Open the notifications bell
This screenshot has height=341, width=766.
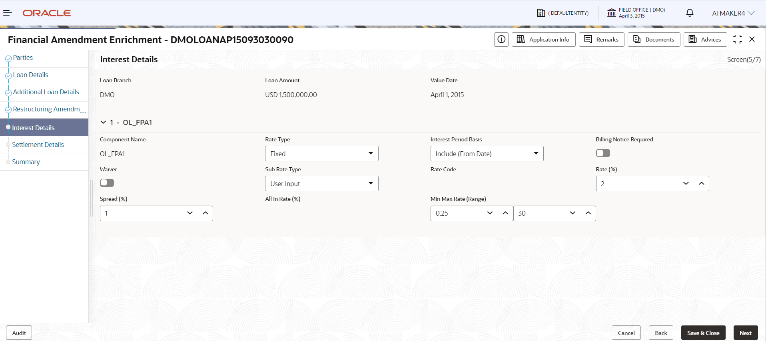coord(690,13)
